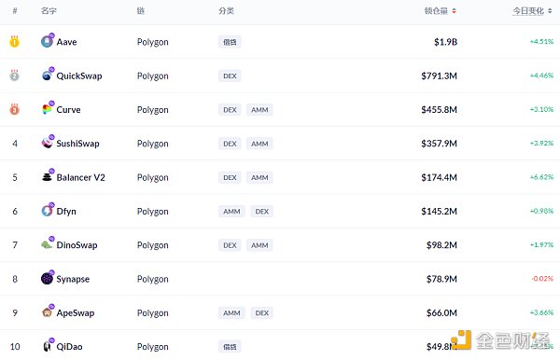Sort by locked value column arrows

[454, 11]
